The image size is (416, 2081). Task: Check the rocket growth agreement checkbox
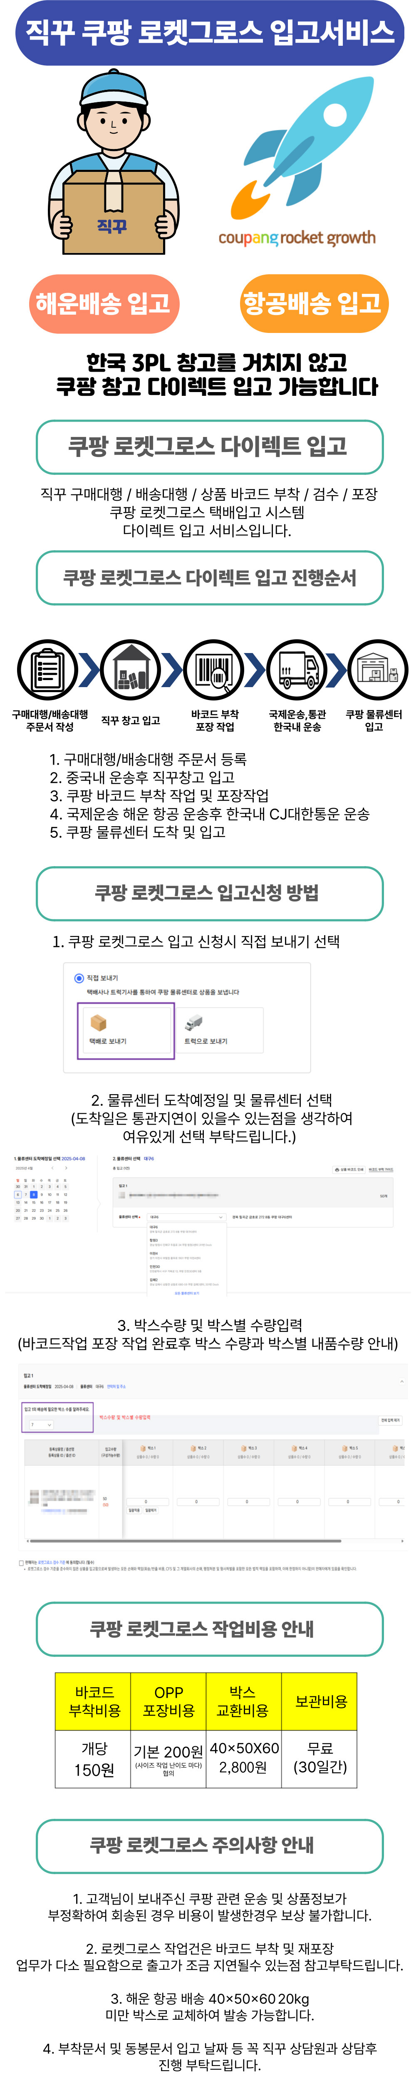click(22, 1562)
